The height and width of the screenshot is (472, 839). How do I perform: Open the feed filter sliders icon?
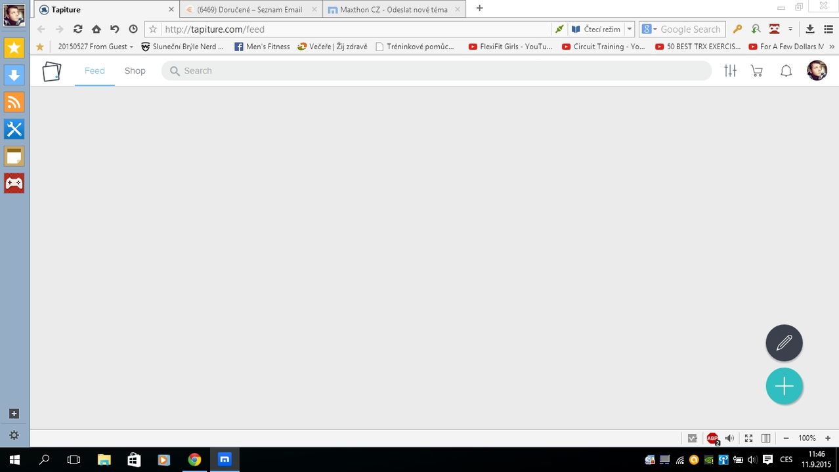coord(730,70)
